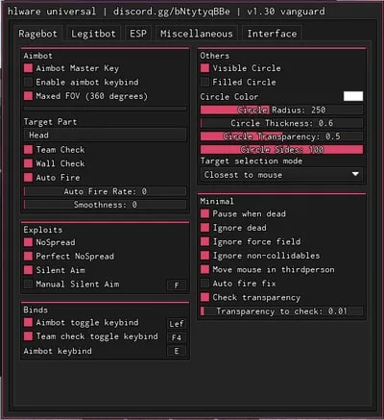Screen dimensions: 384x420
Task: Click the E Aimbot keybind button
Action: pyautogui.click(x=177, y=351)
